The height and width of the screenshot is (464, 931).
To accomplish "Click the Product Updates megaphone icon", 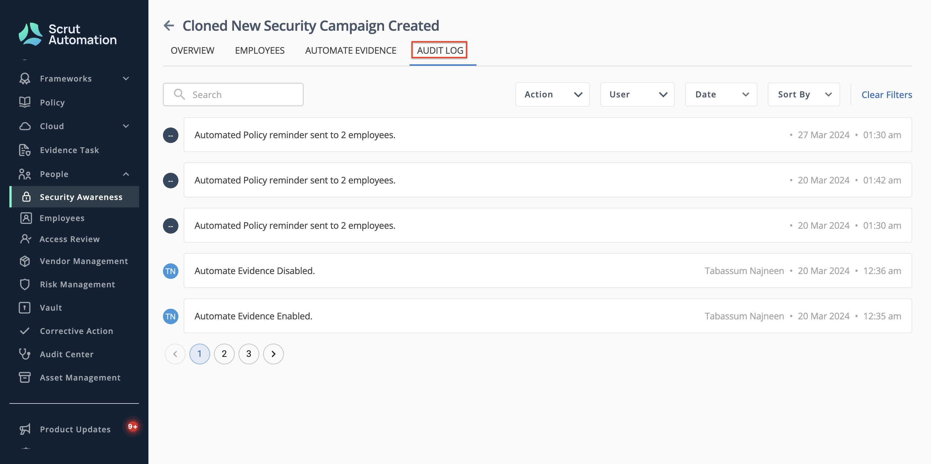I will (x=25, y=429).
